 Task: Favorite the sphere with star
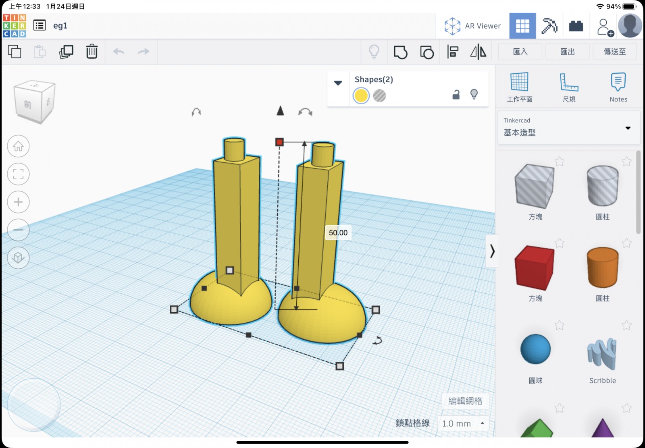pyautogui.click(x=560, y=325)
